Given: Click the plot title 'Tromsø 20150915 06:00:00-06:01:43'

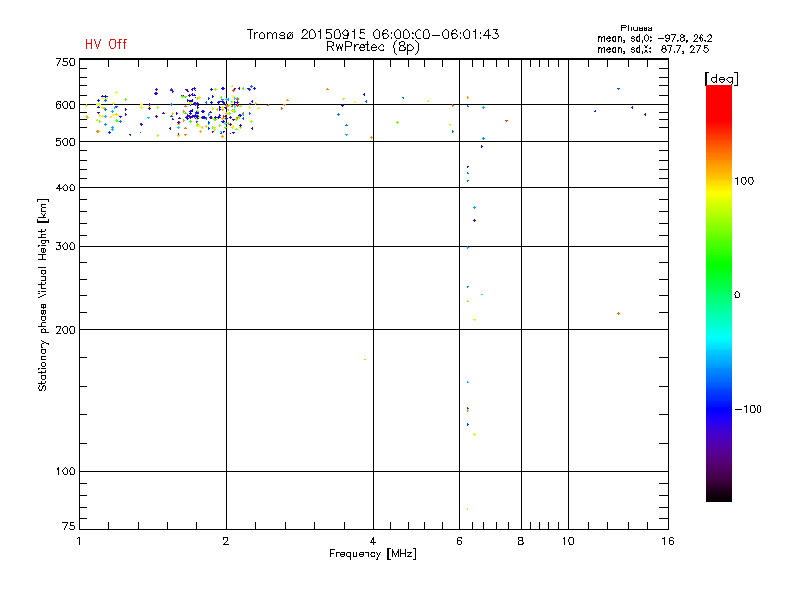Looking at the screenshot, I should point(372,34).
